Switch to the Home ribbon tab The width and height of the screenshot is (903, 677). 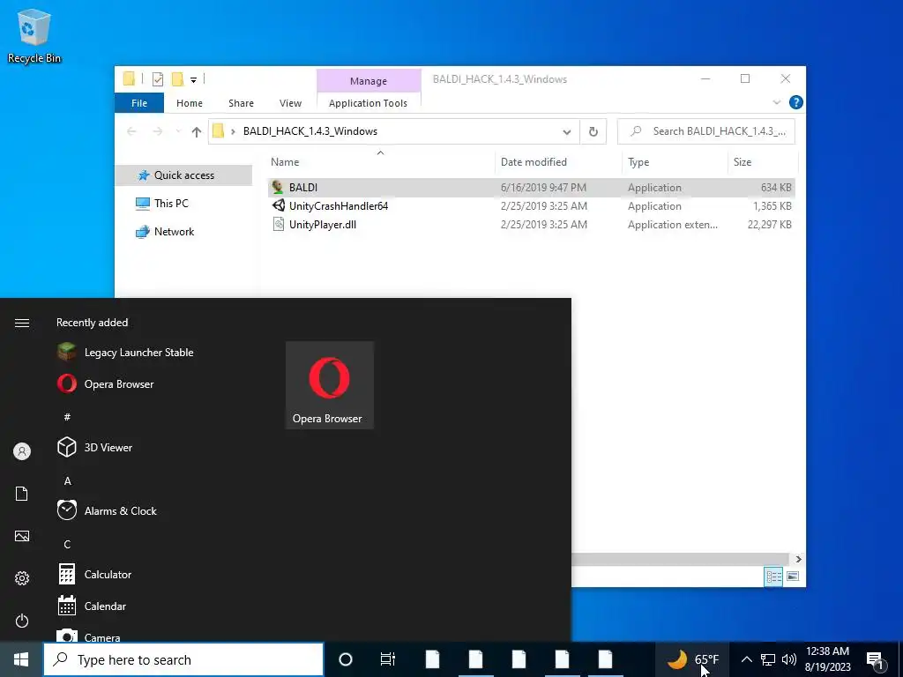tap(190, 103)
